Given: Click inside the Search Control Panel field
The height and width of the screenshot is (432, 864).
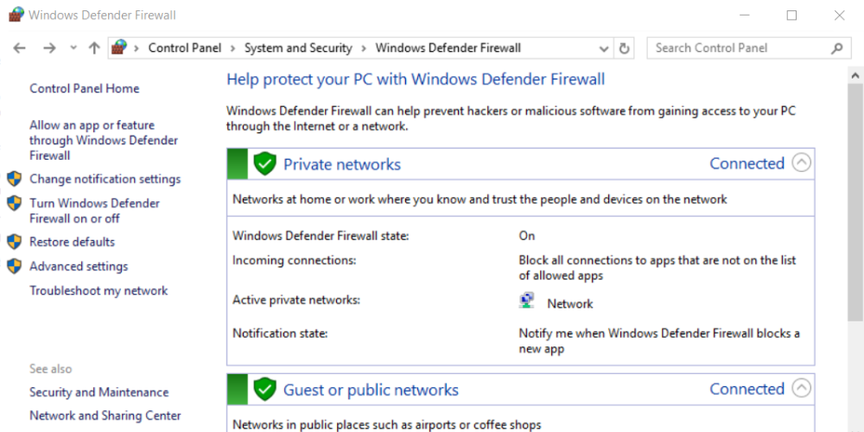Looking at the screenshot, I should [739, 48].
